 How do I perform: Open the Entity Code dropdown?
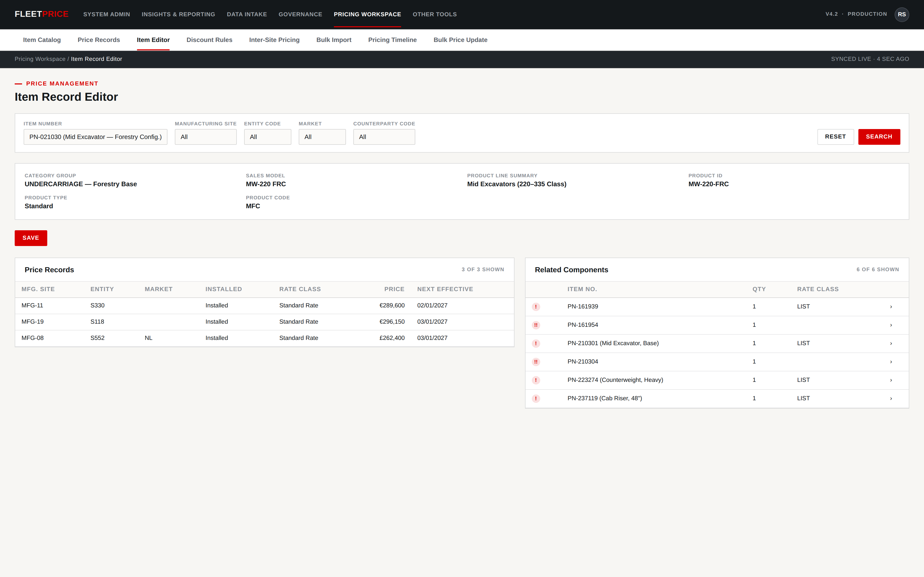[x=267, y=137]
